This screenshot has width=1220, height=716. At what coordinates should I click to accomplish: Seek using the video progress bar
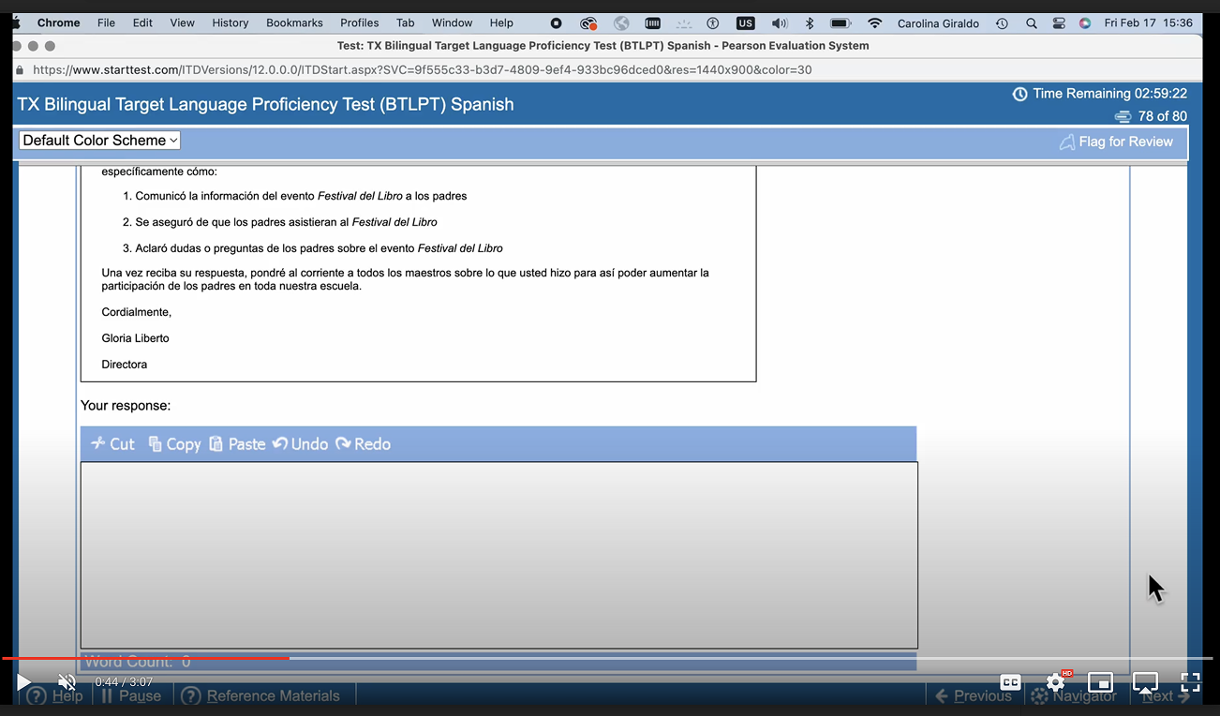(607, 658)
